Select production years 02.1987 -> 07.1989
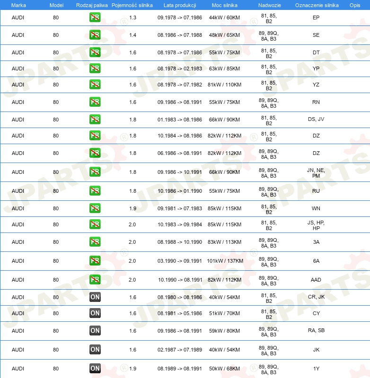The width and height of the screenshot is (370, 378). [x=180, y=350]
